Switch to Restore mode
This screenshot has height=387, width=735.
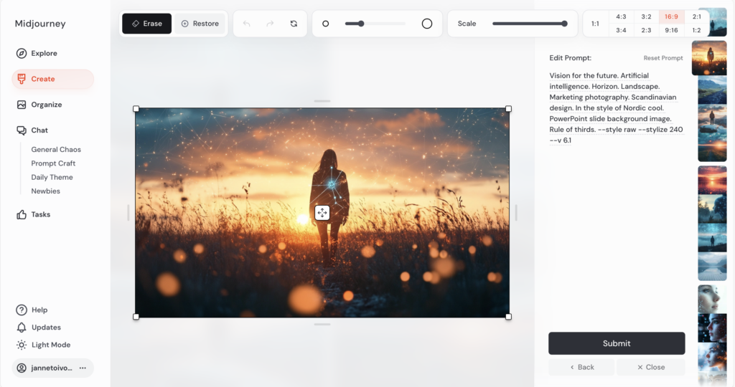[200, 24]
